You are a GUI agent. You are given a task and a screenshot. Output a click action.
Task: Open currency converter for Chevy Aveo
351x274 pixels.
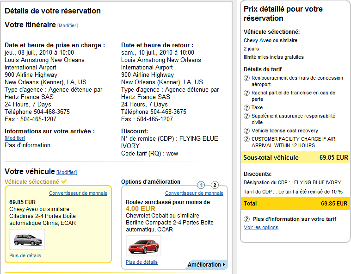point(78,193)
